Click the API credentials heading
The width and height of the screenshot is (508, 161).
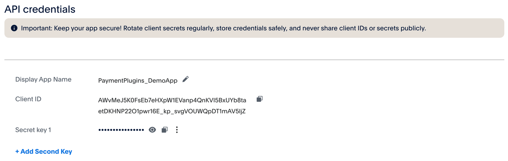point(40,9)
